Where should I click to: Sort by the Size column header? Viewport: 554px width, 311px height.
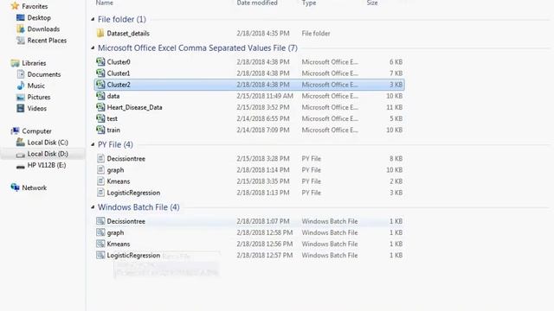tap(372, 3)
